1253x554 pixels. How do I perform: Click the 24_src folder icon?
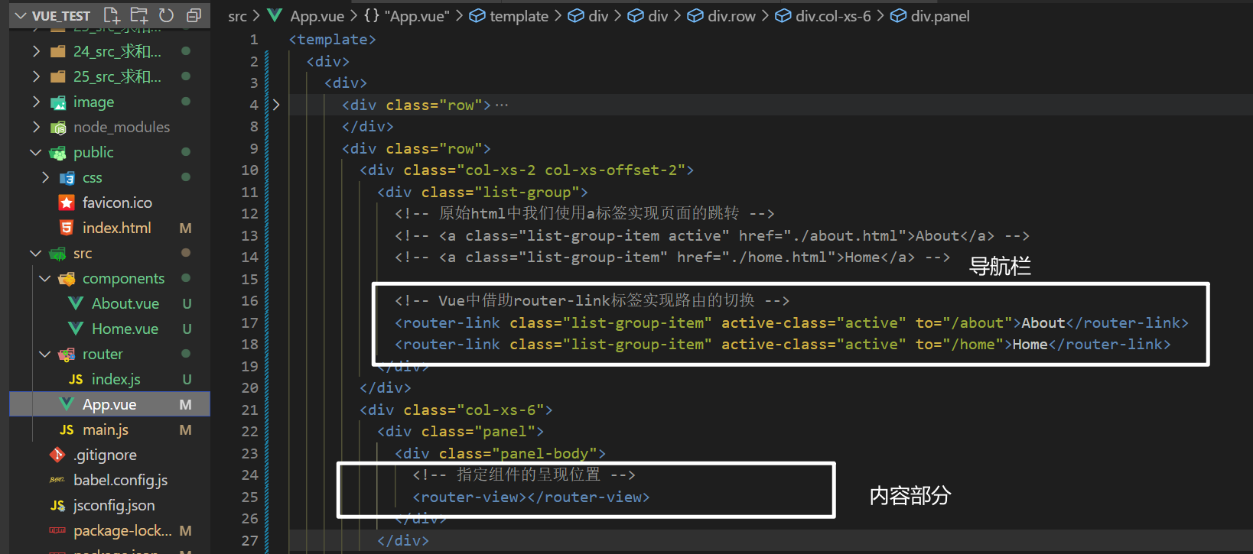(x=58, y=52)
